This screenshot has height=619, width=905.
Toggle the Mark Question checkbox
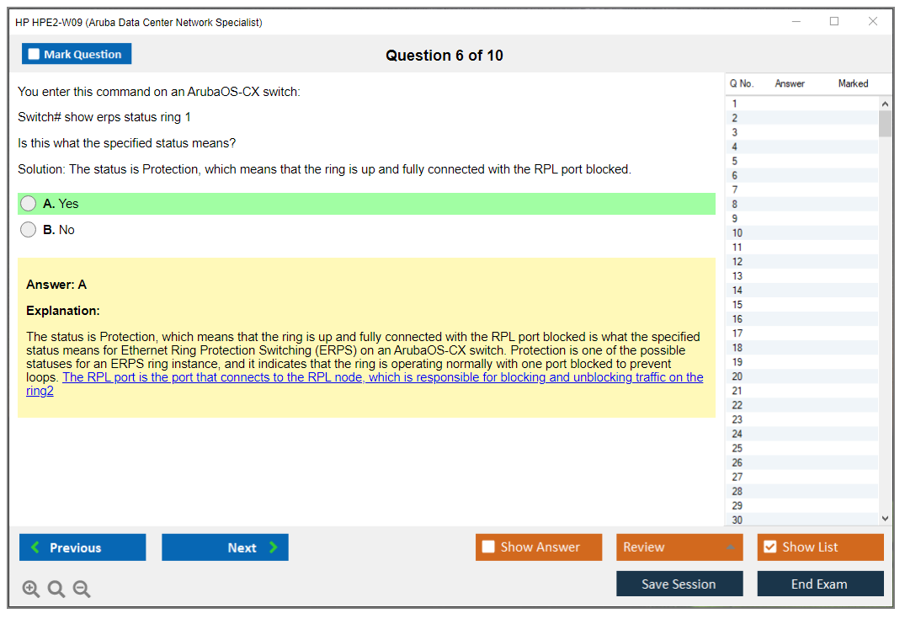[x=35, y=55]
